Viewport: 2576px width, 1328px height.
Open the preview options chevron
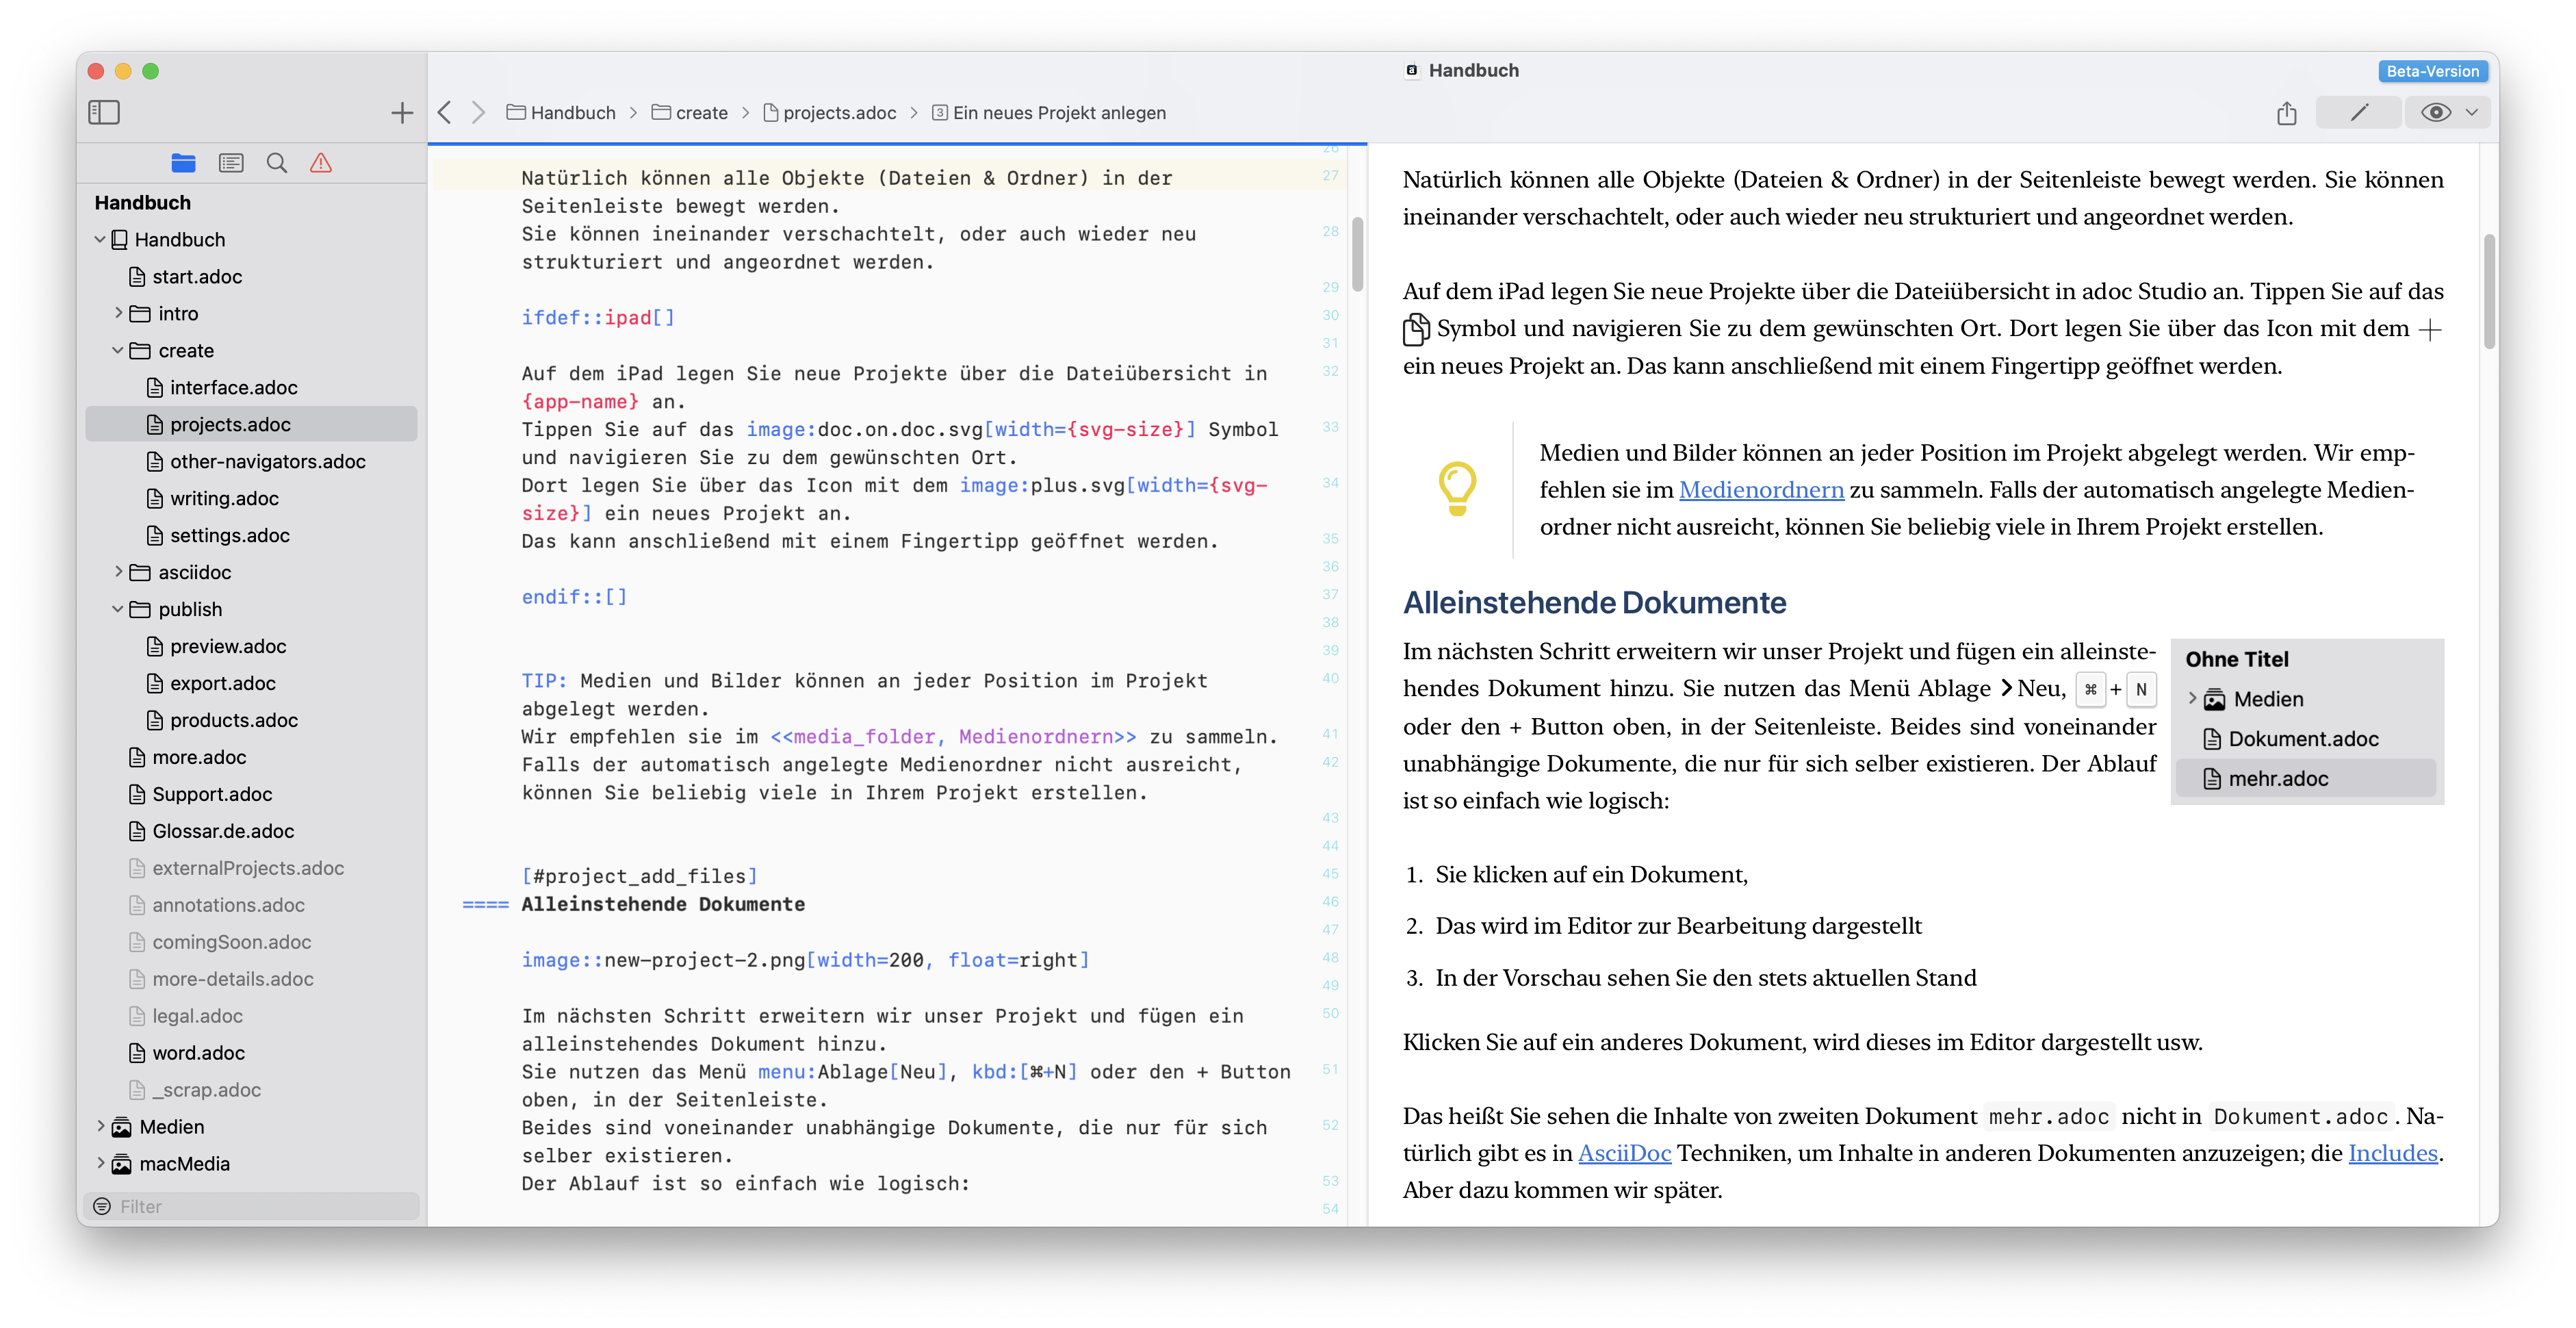click(2471, 113)
